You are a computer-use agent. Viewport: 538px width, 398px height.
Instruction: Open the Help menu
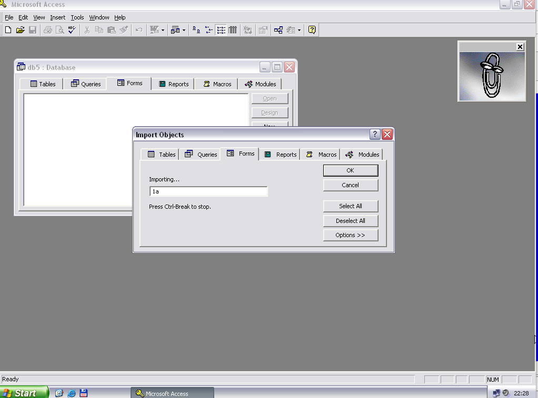pyautogui.click(x=119, y=17)
